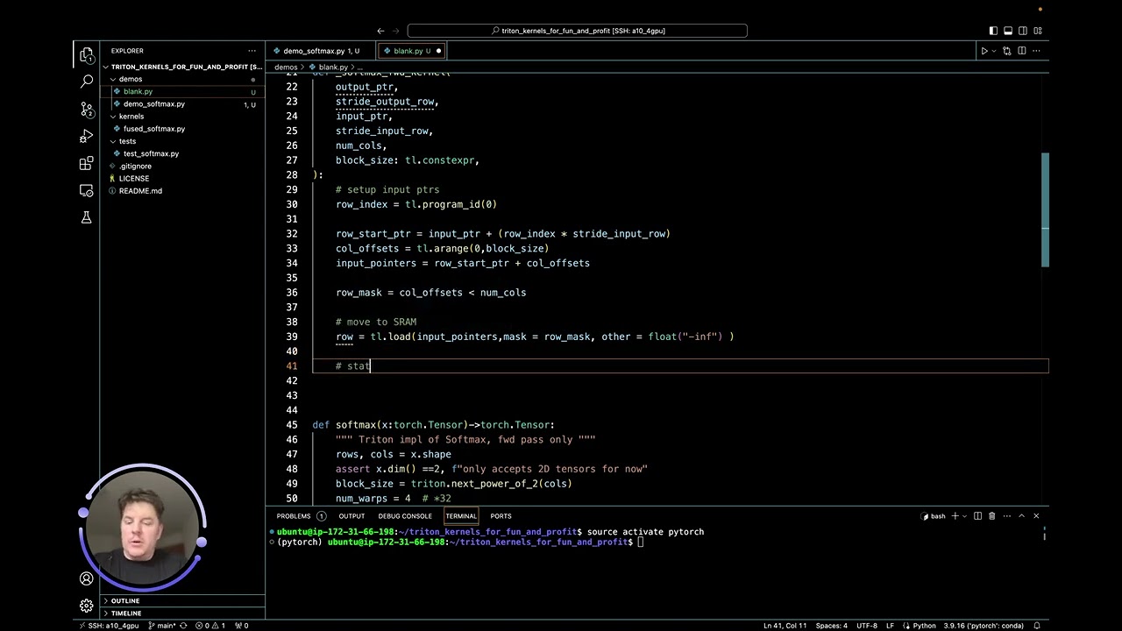Click the editor vertical scrollbar thumb
Screen dimensions: 1122x631
click(x=1045, y=210)
